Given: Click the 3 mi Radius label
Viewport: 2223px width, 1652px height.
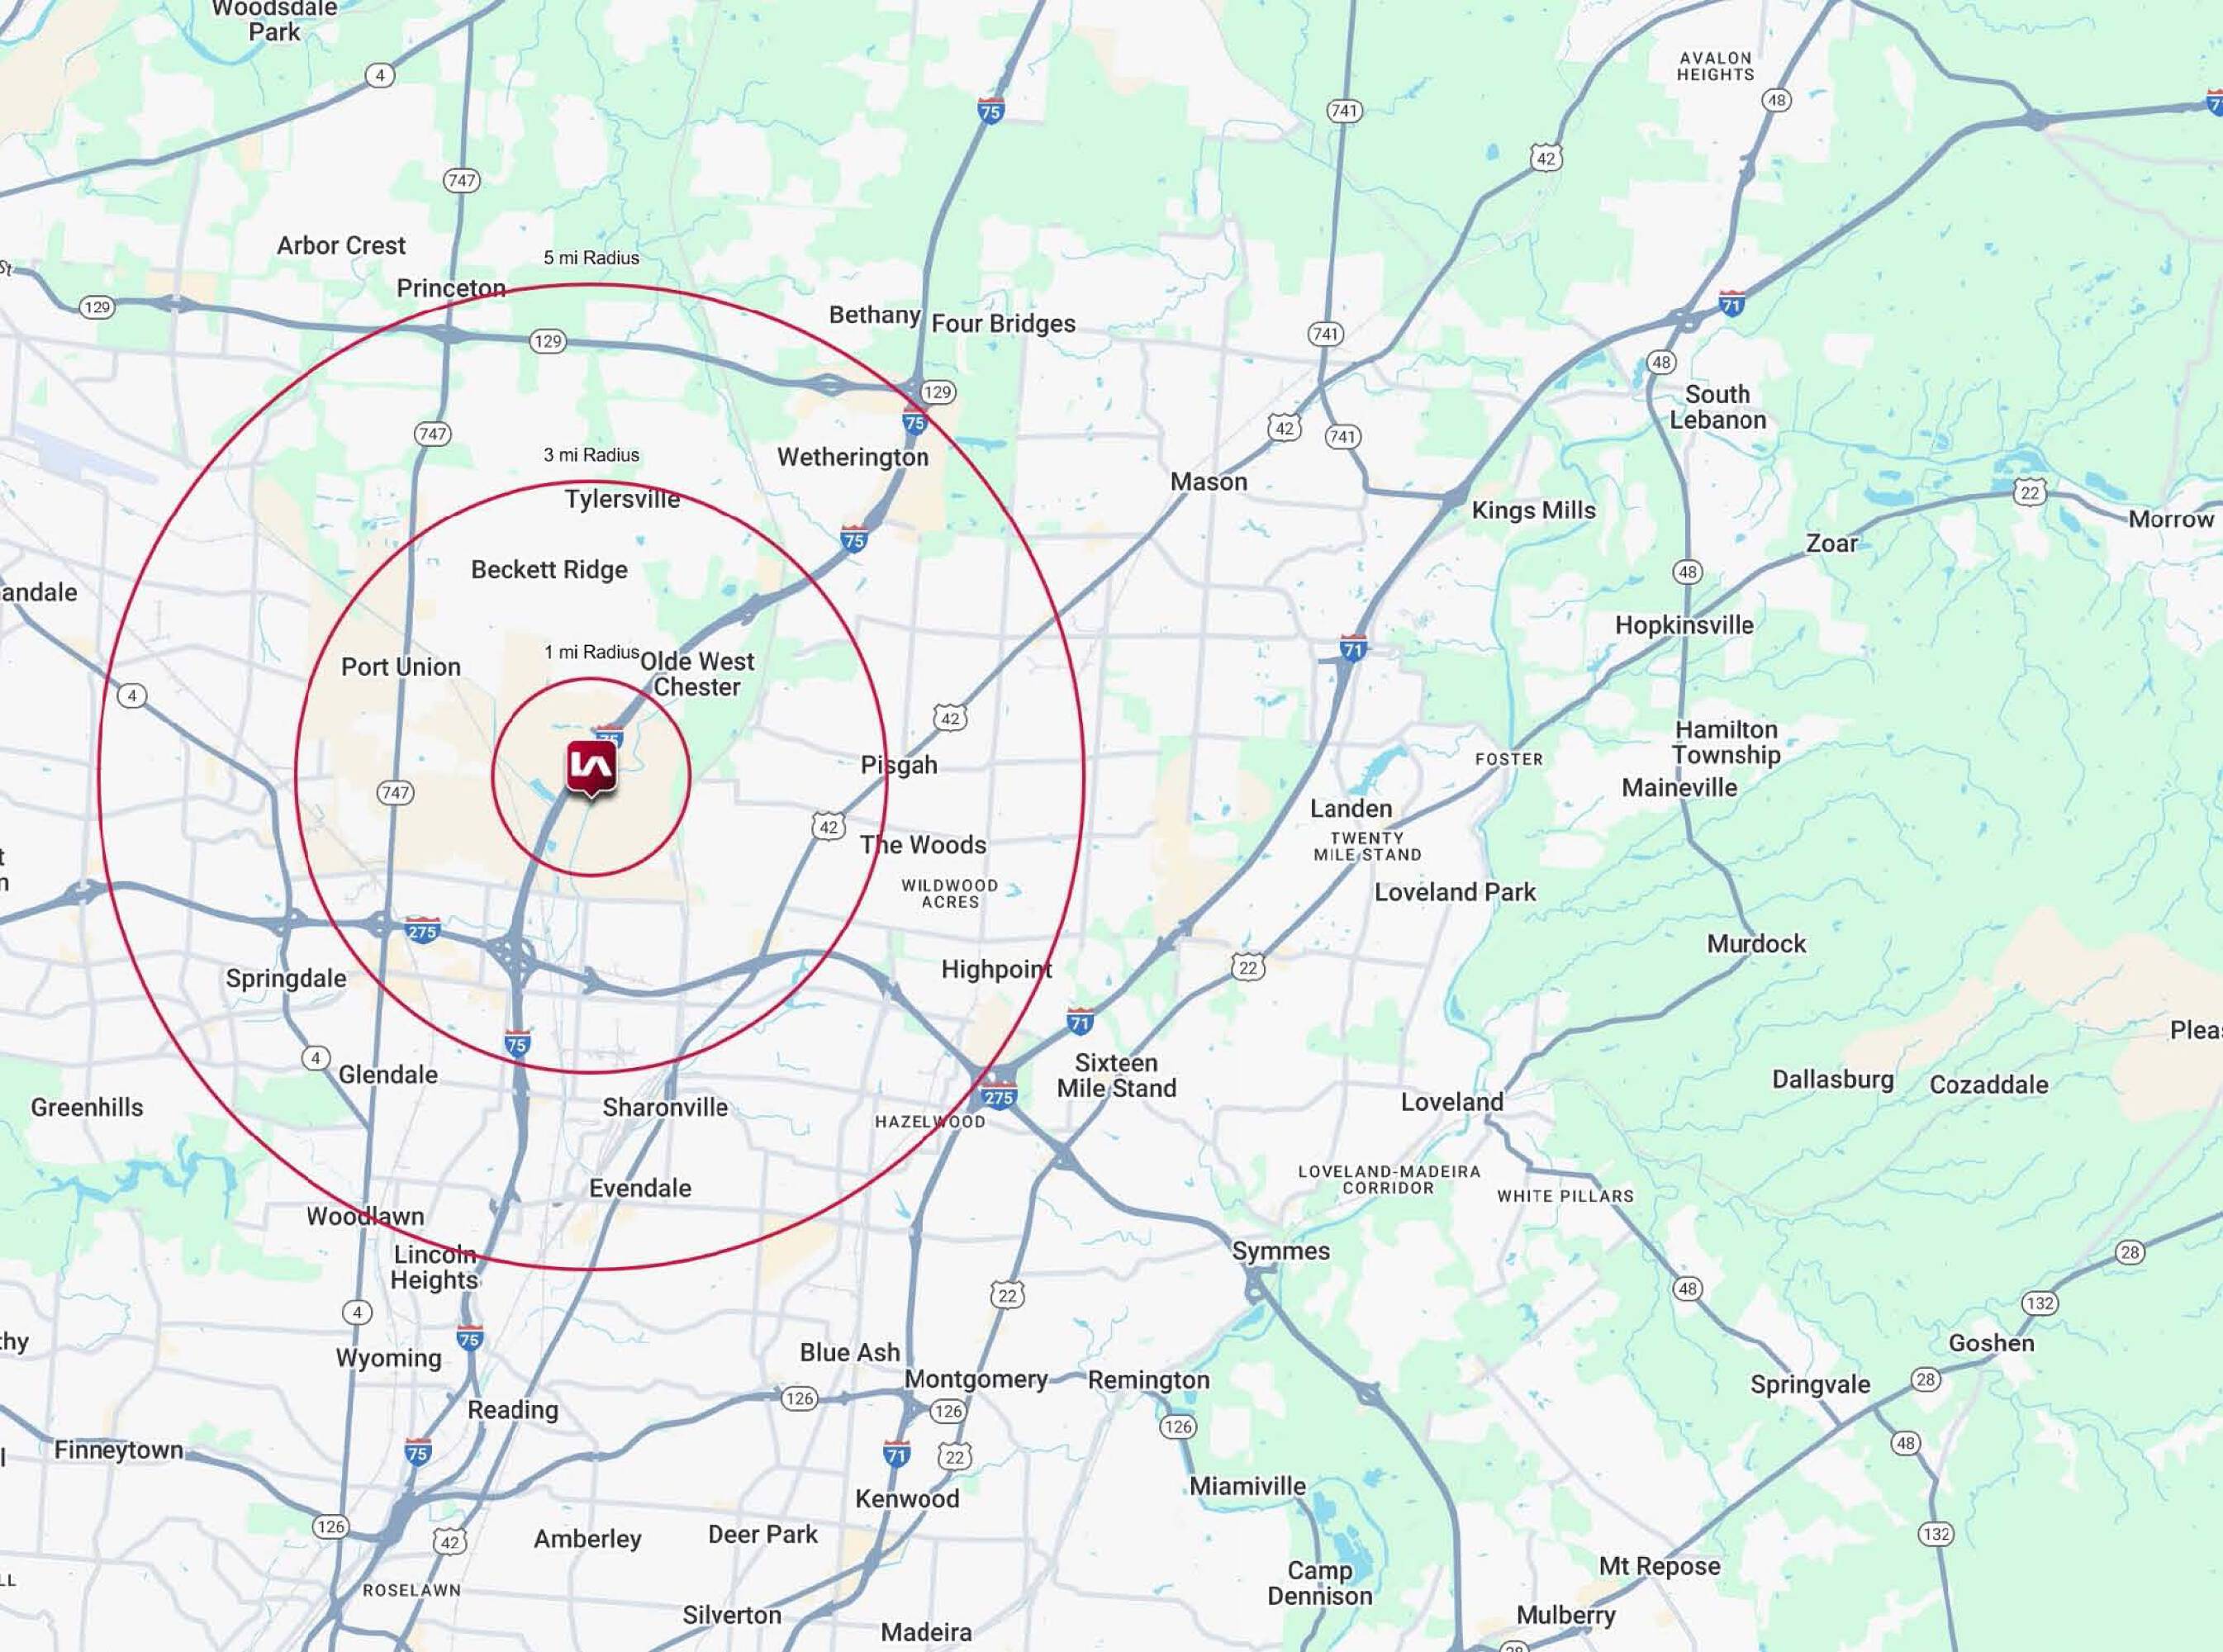Looking at the screenshot, I should (591, 455).
